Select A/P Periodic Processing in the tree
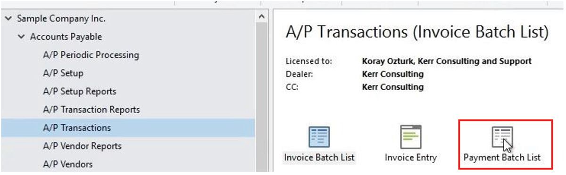 tap(91, 55)
